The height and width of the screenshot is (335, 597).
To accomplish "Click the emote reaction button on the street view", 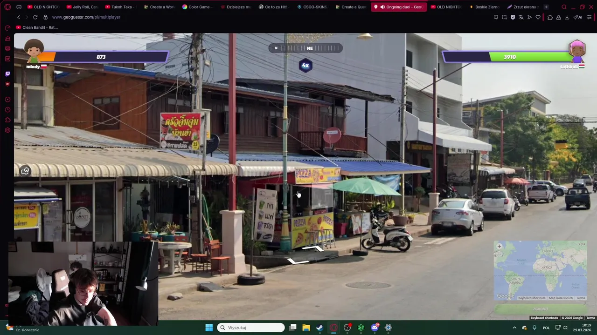I will [x=25, y=171].
